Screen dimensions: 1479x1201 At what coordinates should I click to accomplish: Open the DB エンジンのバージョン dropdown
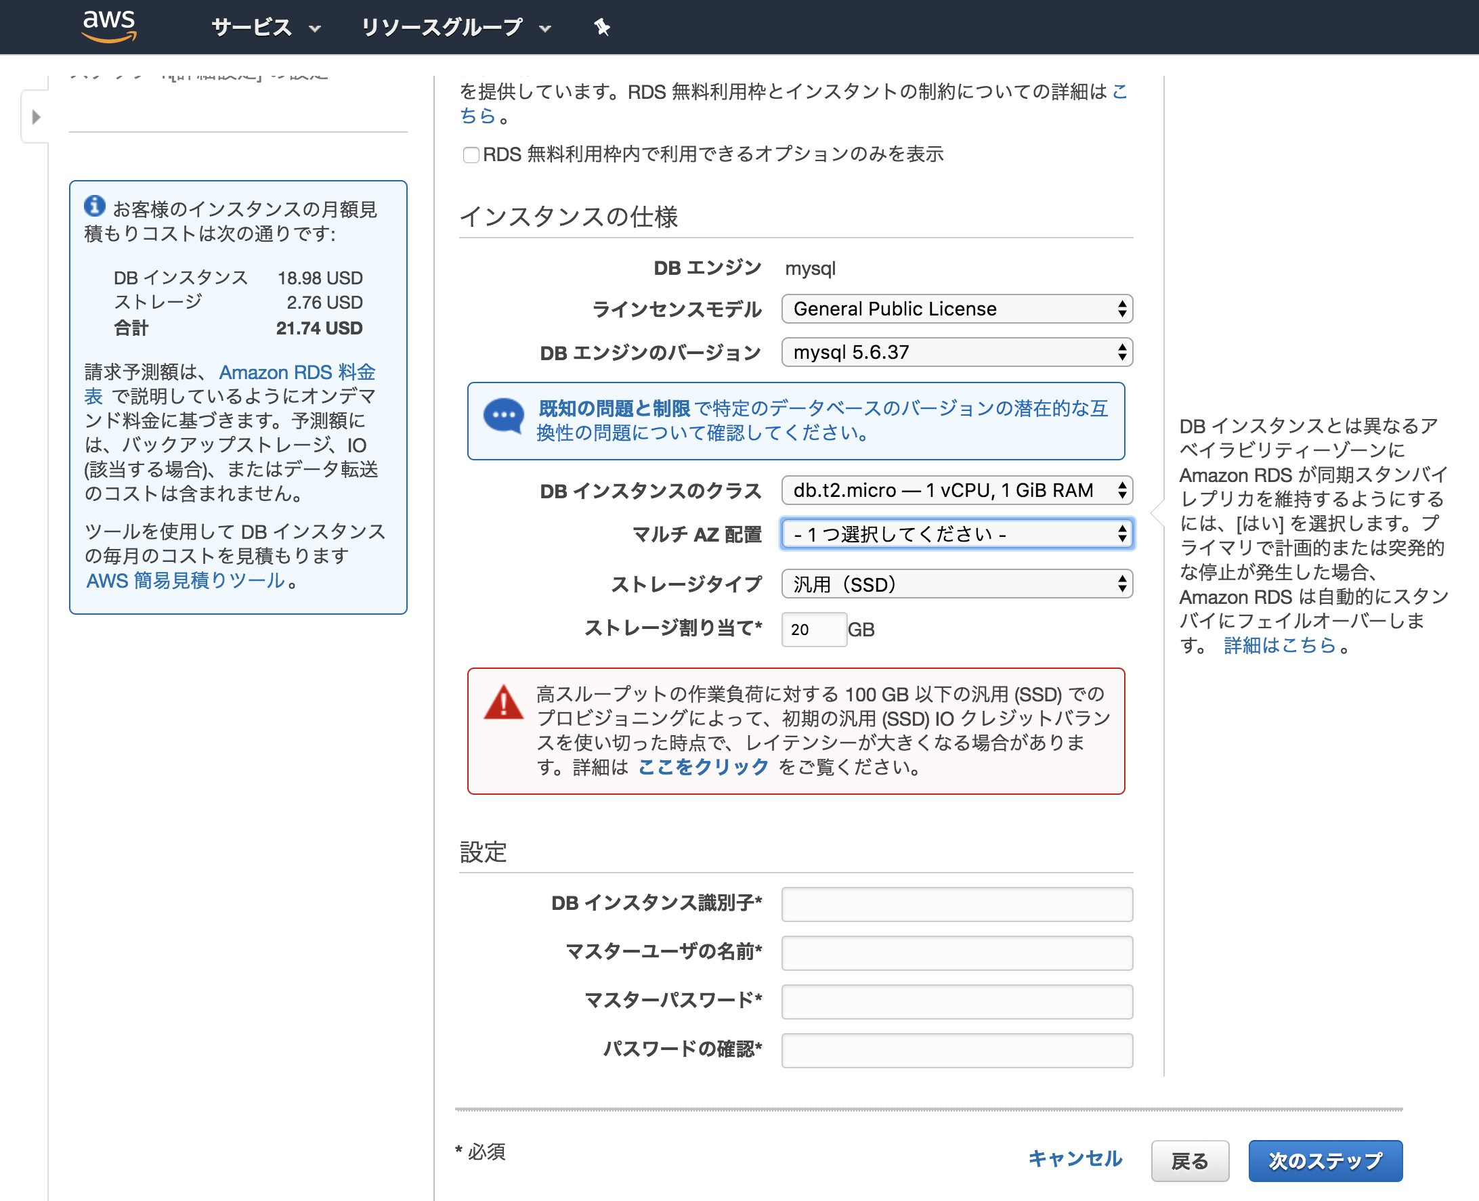click(x=956, y=352)
